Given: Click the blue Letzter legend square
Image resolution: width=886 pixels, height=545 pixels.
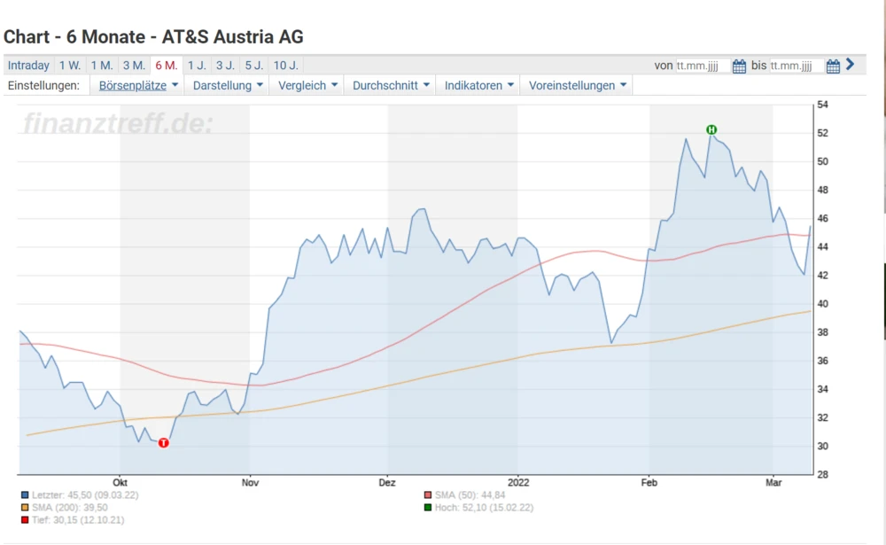Looking at the screenshot, I should pos(24,495).
